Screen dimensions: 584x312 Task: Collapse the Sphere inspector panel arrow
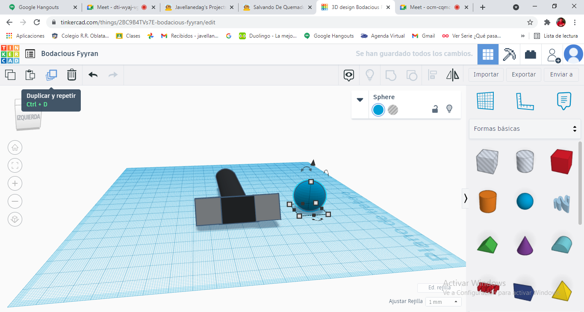coord(360,100)
